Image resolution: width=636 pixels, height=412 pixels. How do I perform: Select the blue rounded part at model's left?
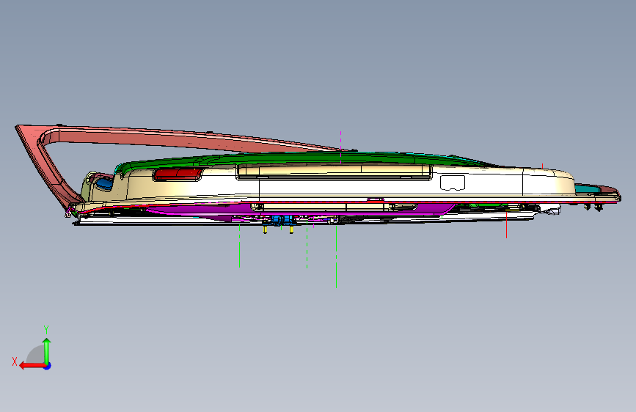[x=104, y=184]
